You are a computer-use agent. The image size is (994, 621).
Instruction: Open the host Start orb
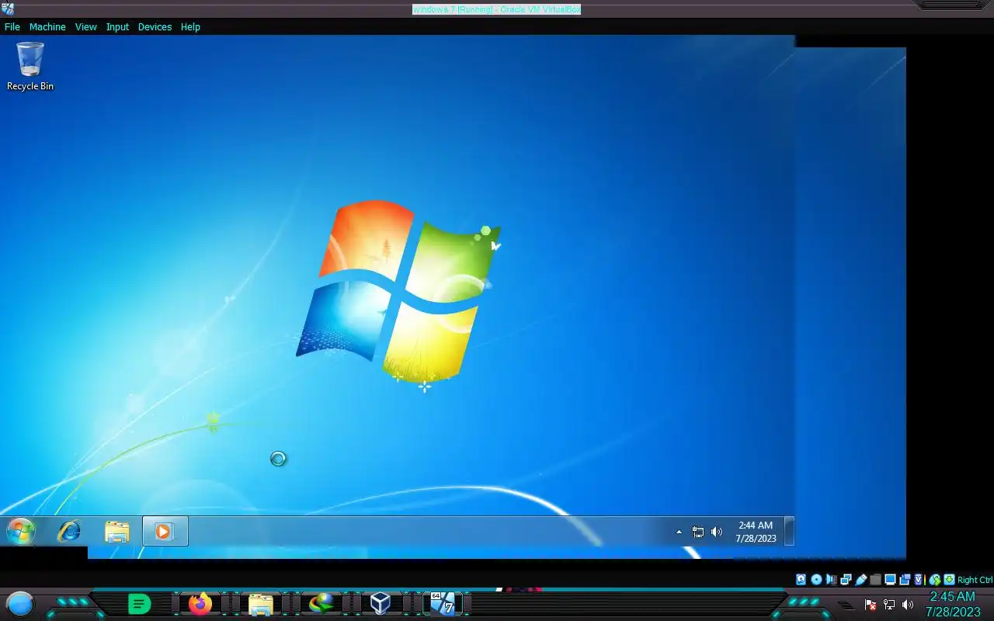[20, 603]
